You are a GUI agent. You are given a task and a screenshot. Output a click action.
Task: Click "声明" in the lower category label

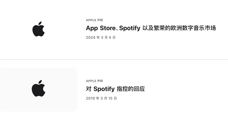(100, 81)
